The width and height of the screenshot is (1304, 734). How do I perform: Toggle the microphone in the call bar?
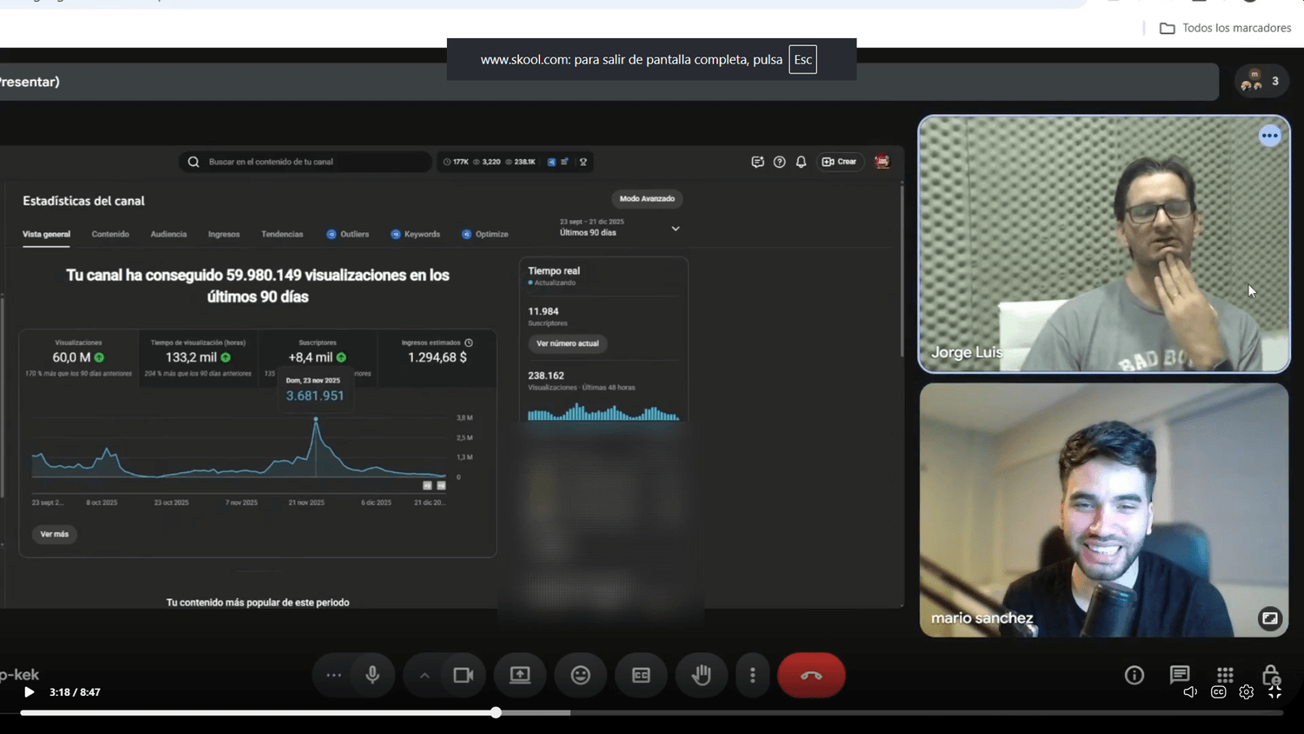click(x=373, y=675)
